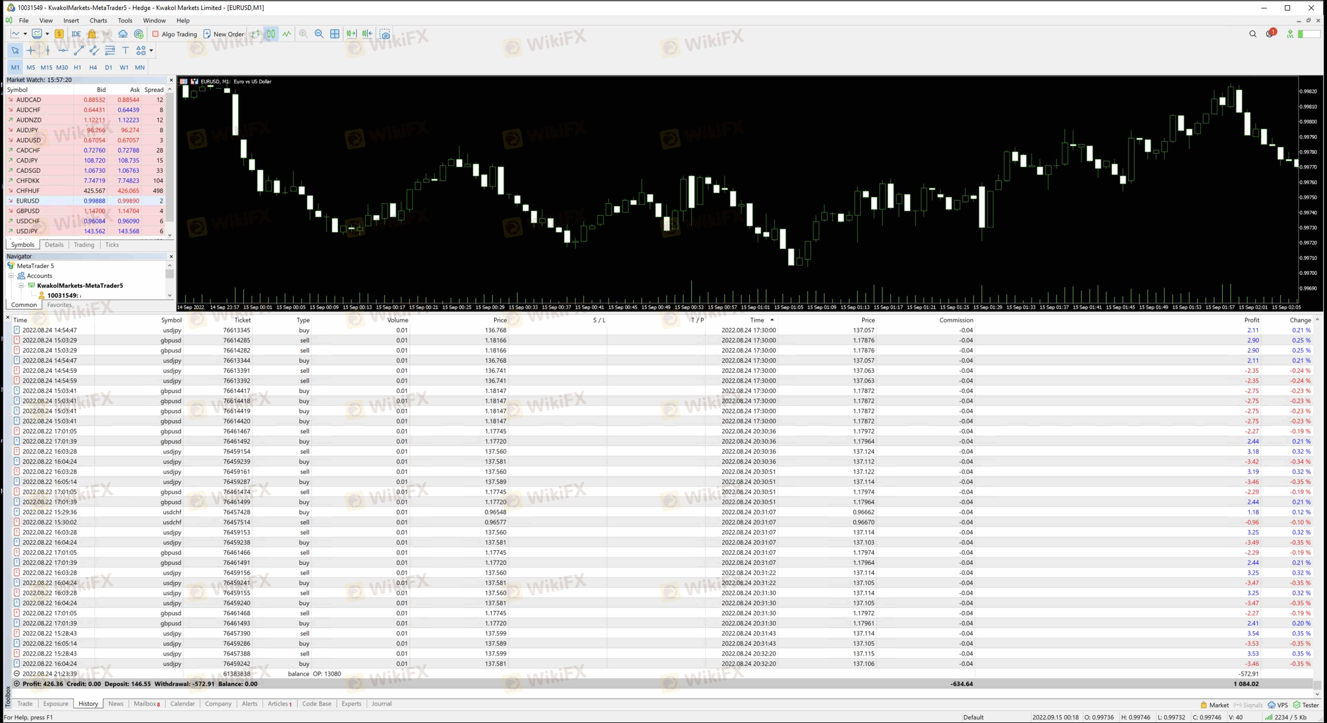Toggle Algo Trading on
Viewport: 1327px width, 723px height.
[x=175, y=34]
